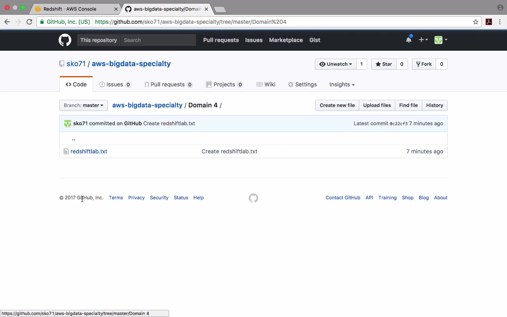Open the user avatar profile menu
This screenshot has height=317, width=507.
[440, 40]
